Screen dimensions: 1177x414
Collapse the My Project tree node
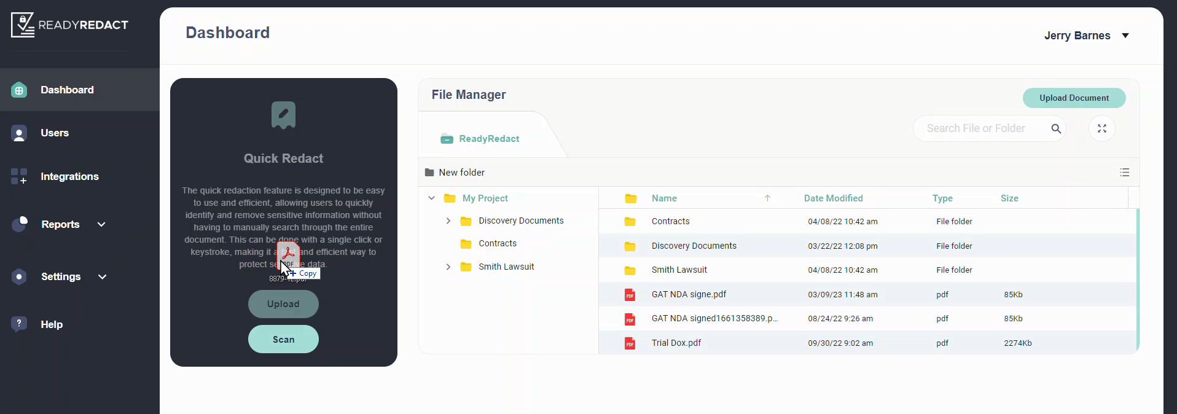coord(432,198)
